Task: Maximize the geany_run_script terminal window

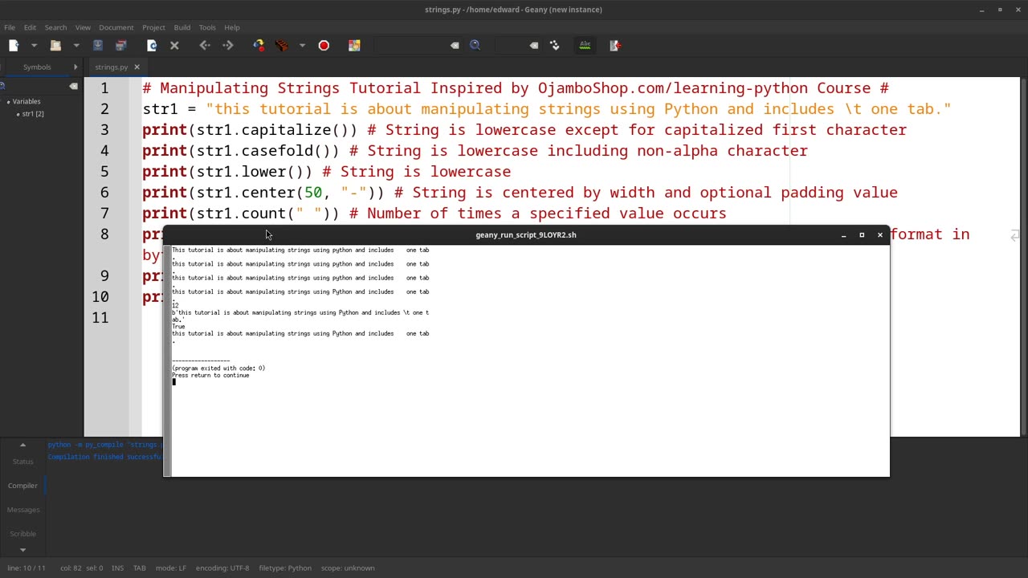Action: click(862, 235)
